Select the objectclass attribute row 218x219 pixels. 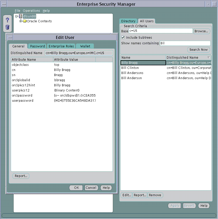pyautogui.click(x=62, y=65)
